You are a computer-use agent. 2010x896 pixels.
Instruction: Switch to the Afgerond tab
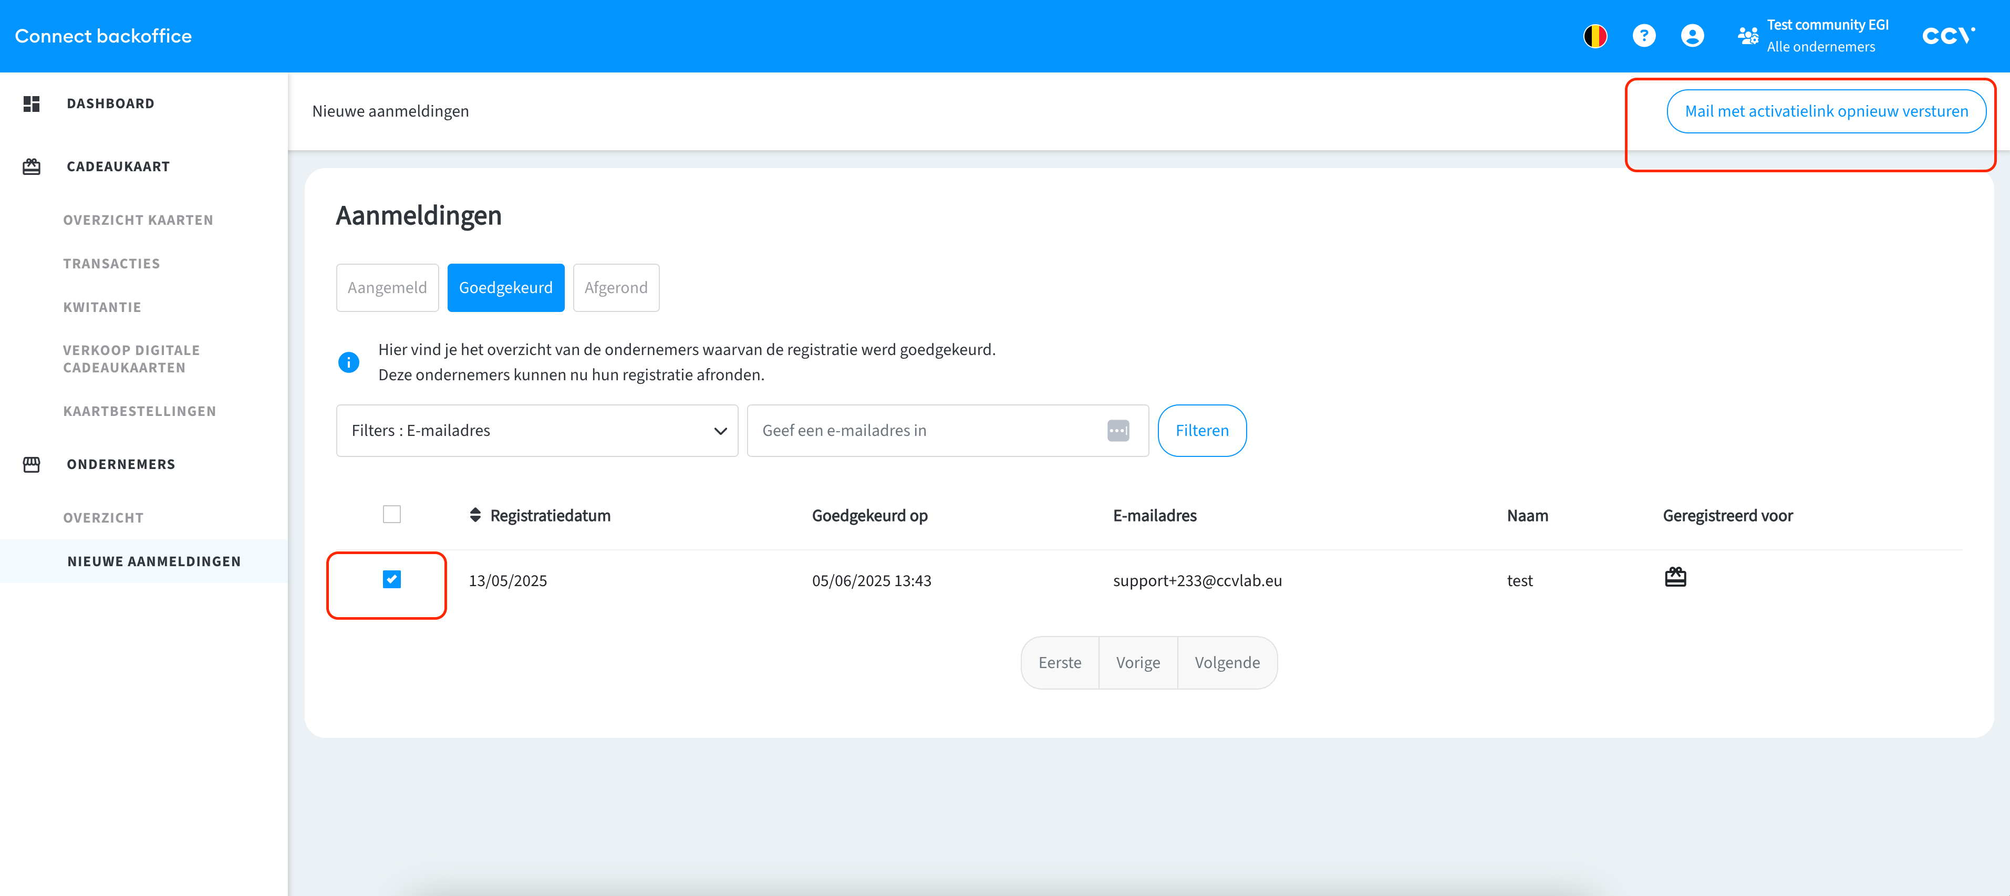click(x=616, y=288)
